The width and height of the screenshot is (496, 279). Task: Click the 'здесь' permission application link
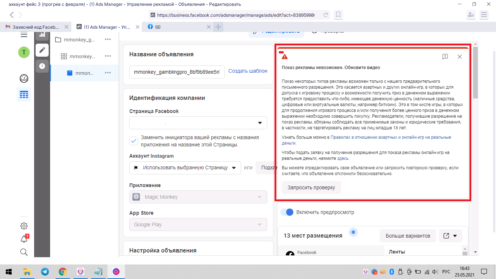tap(343, 158)
